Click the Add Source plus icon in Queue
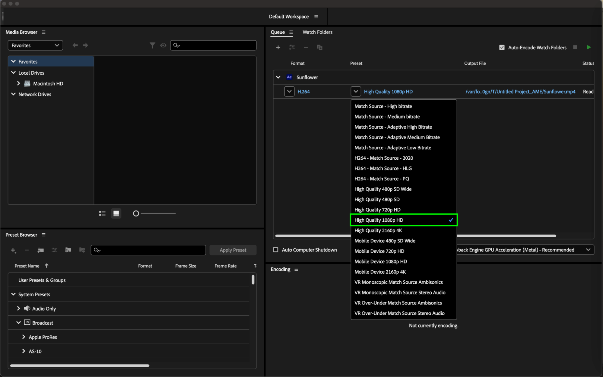 pyautogui.click(x=278, y=48)
